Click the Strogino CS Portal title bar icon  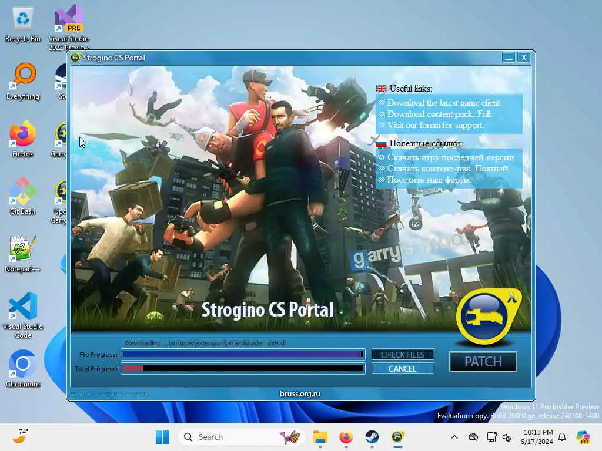[x=75, y=58]
